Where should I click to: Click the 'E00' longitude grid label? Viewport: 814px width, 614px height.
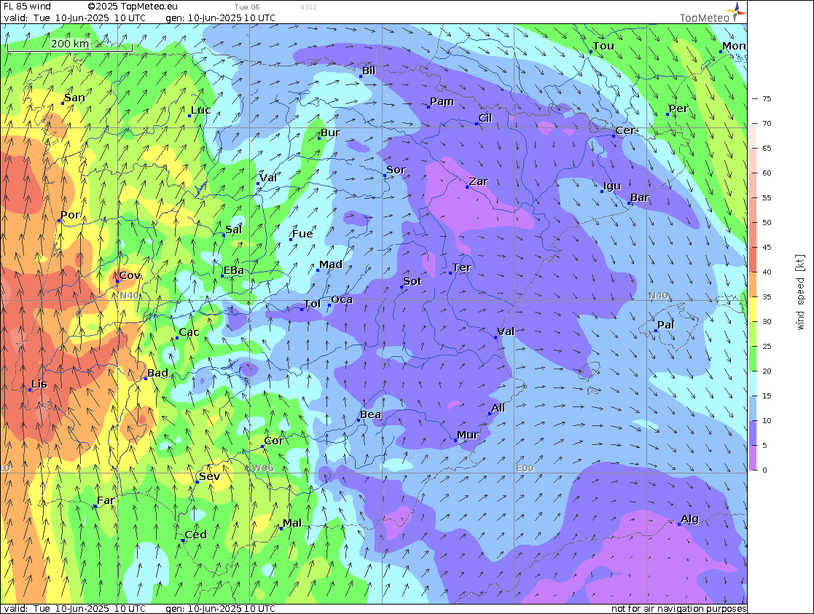pyautogui.click(x=525, y=468)
